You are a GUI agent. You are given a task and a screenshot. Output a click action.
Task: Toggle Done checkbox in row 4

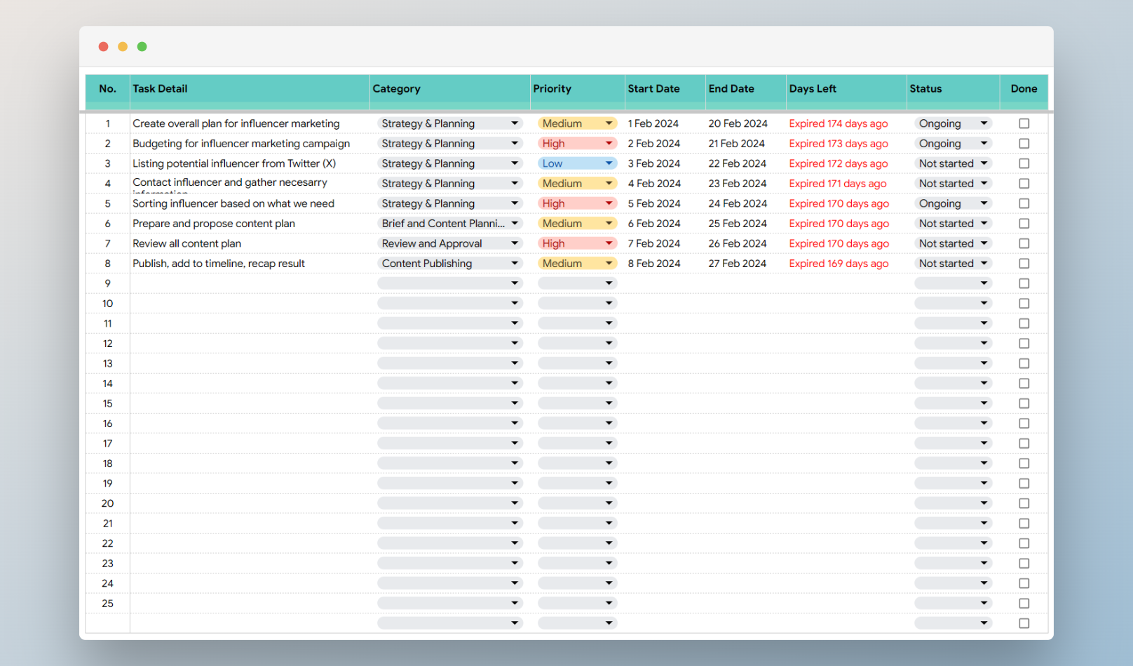coord(1024,184)
